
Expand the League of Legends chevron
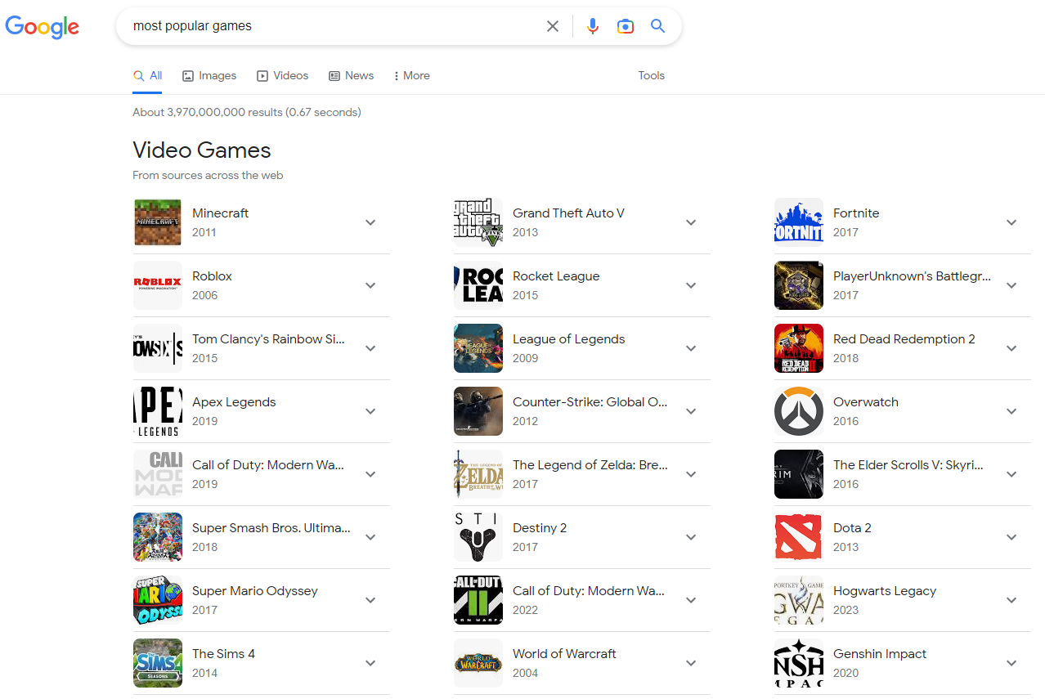[691, 348]
